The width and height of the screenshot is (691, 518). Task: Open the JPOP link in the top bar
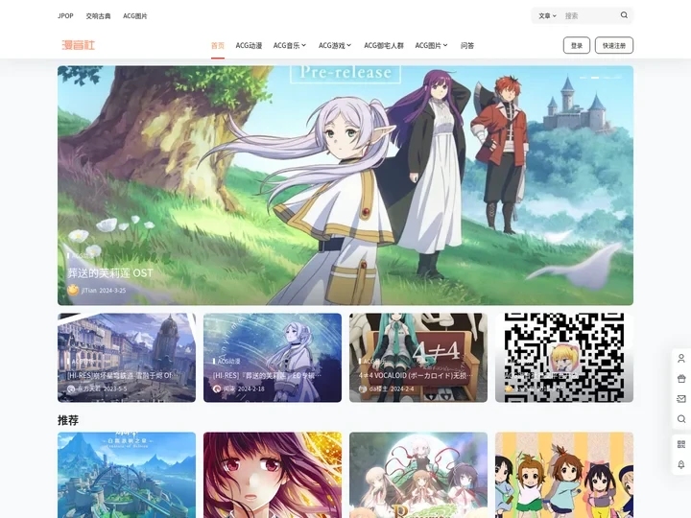coord(65,16)
